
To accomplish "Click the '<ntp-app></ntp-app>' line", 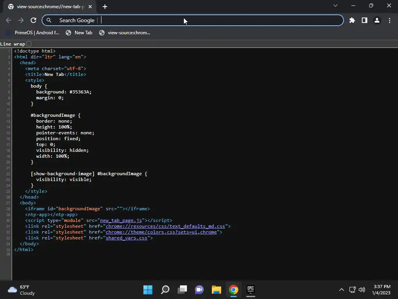I will click(x=51, y=215).
